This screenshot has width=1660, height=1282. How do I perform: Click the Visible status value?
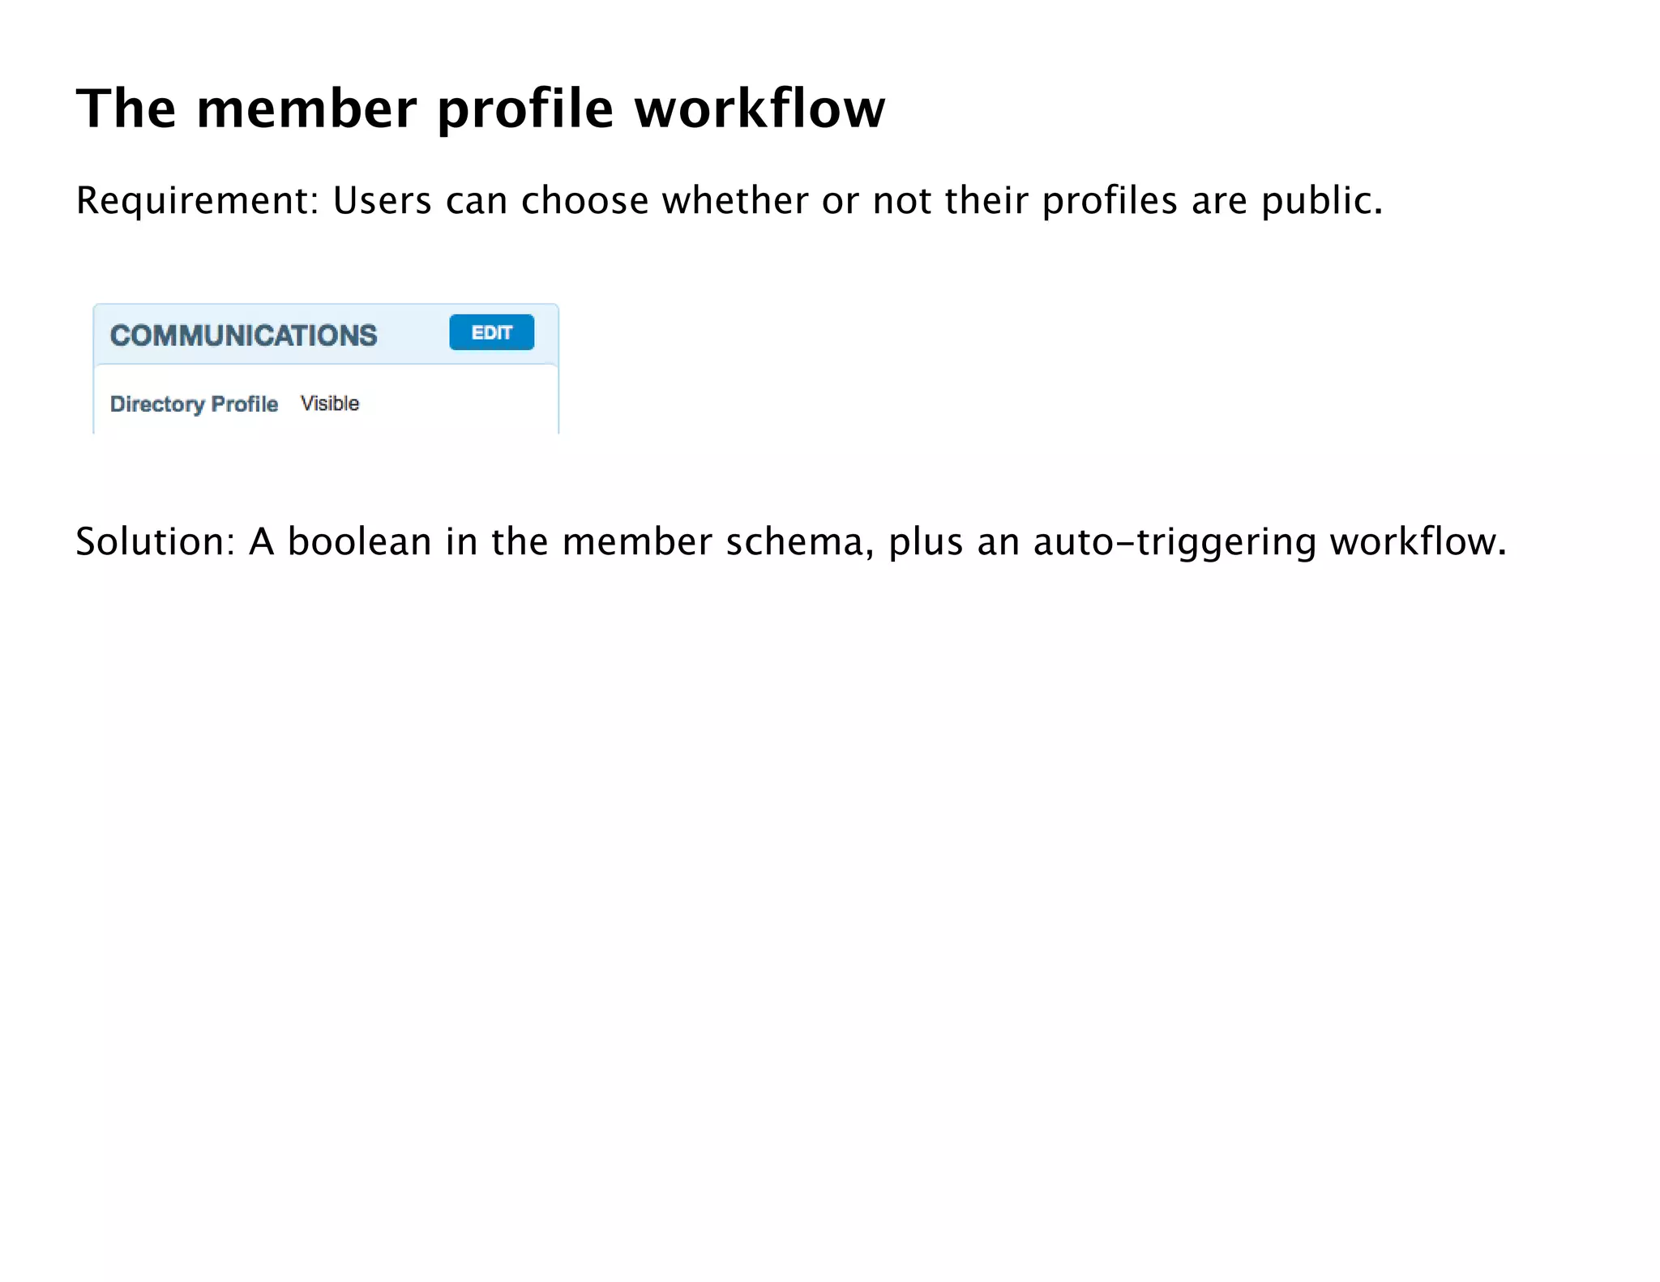329,403
